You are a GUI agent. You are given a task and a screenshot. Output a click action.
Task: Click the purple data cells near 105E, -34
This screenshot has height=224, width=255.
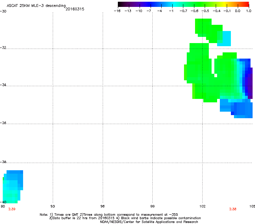pyautogui.click(x=250, y=83)
